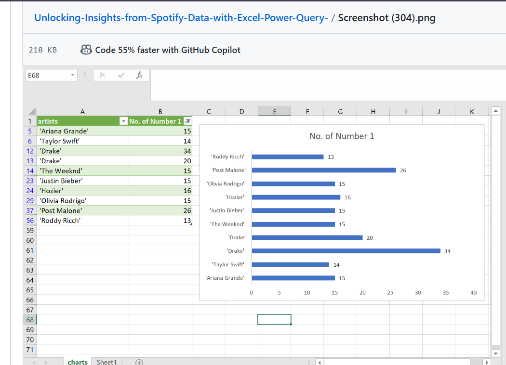
Task: Click the Enter checkmark formula icon
Action: click(121, 75)
